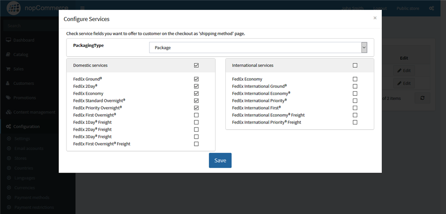Open Currencies under Configuration
Viewport: 446px width, 214px height.
click(25, 188)
